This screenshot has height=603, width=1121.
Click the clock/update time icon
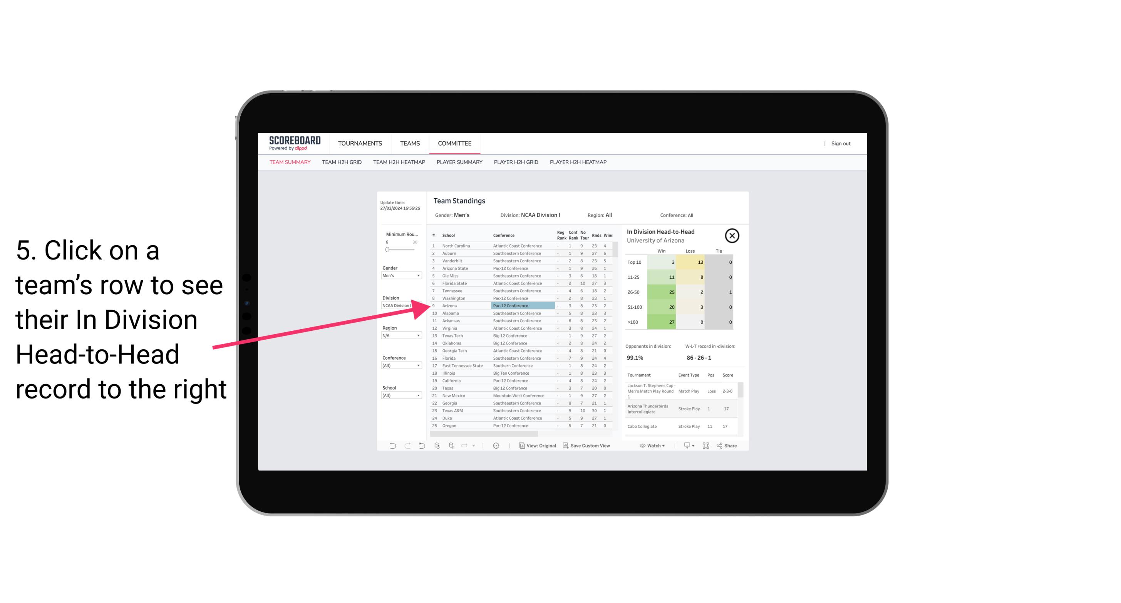(x=496, y=446)
